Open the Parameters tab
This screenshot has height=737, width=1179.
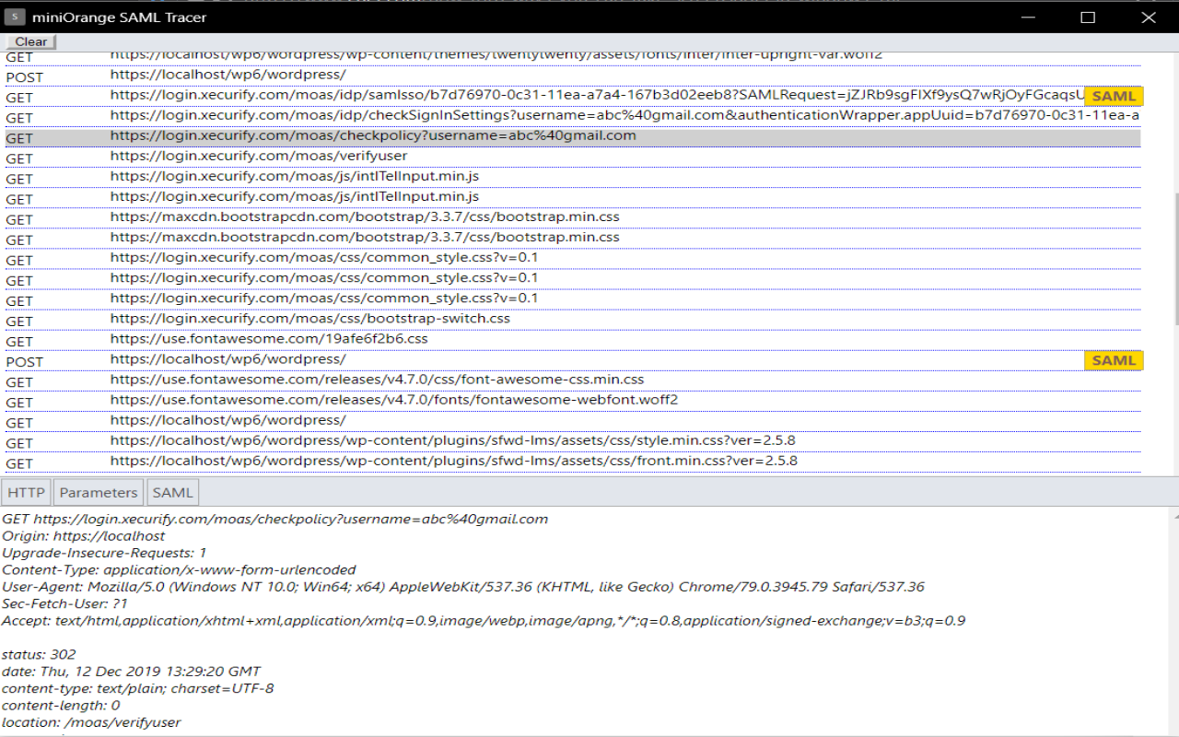(99, 493)
